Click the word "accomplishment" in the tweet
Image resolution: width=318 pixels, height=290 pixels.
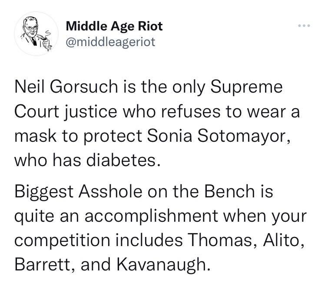151,217
